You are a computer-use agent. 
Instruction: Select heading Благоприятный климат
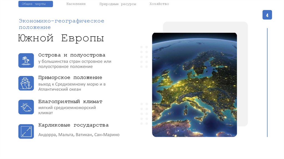(x=70, y=101)
